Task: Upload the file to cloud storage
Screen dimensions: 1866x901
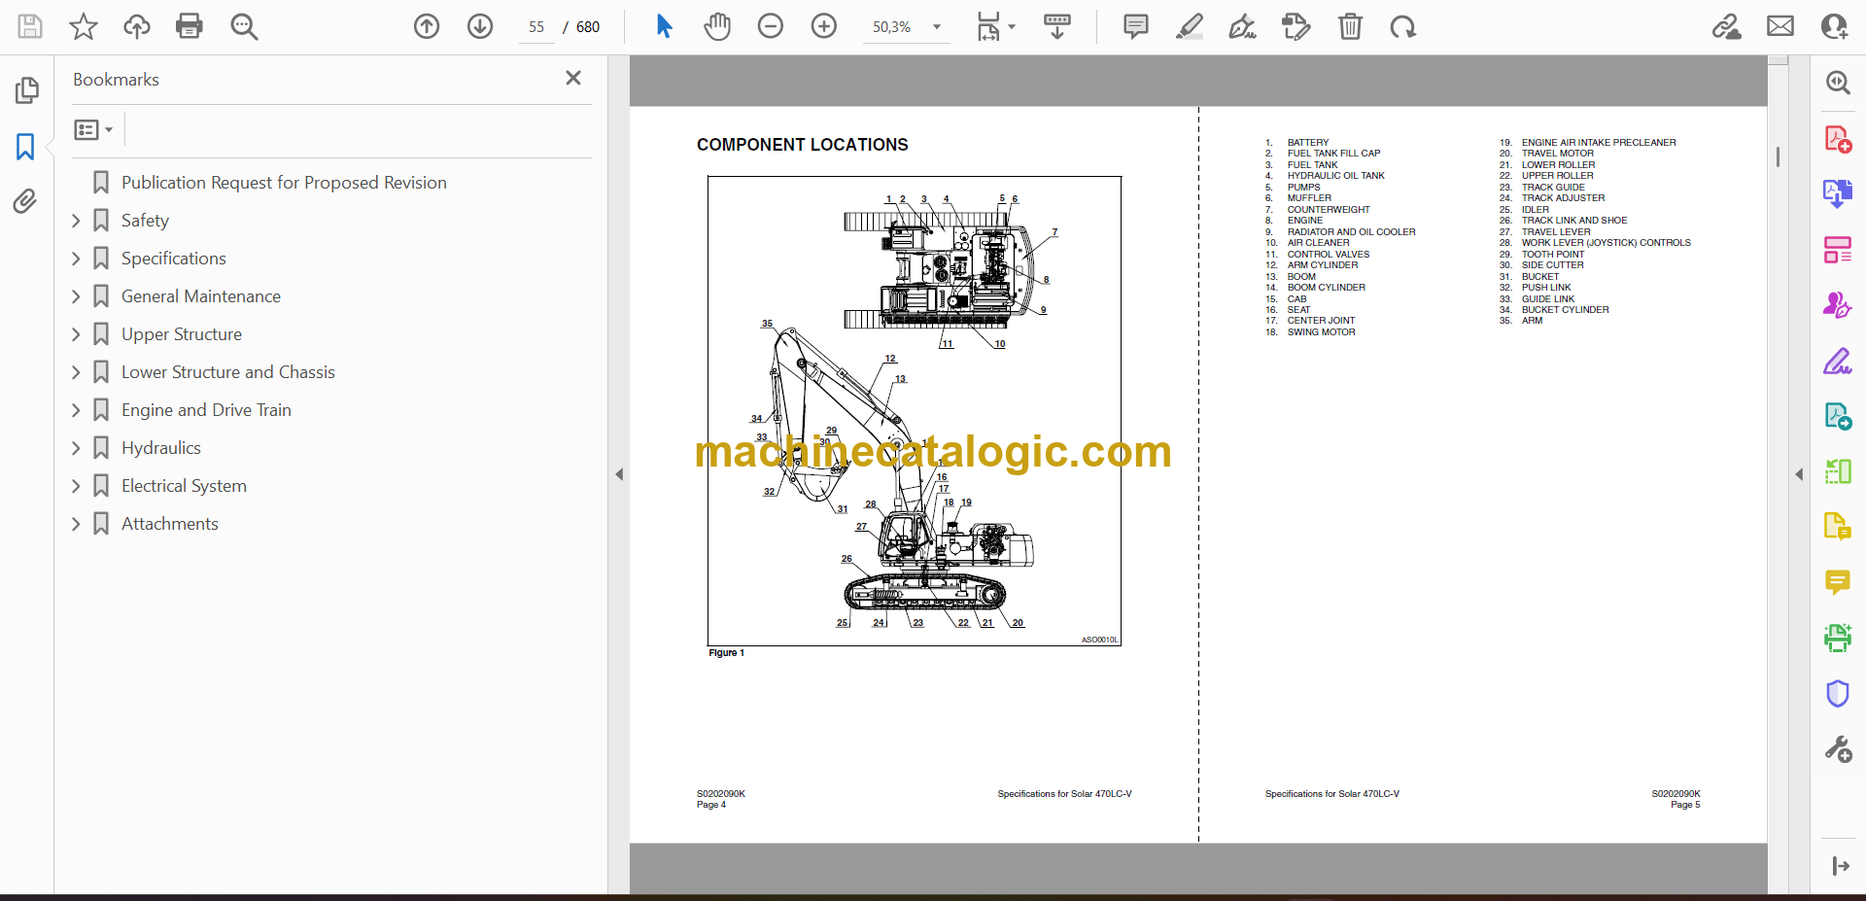Action: coord(137,26)
